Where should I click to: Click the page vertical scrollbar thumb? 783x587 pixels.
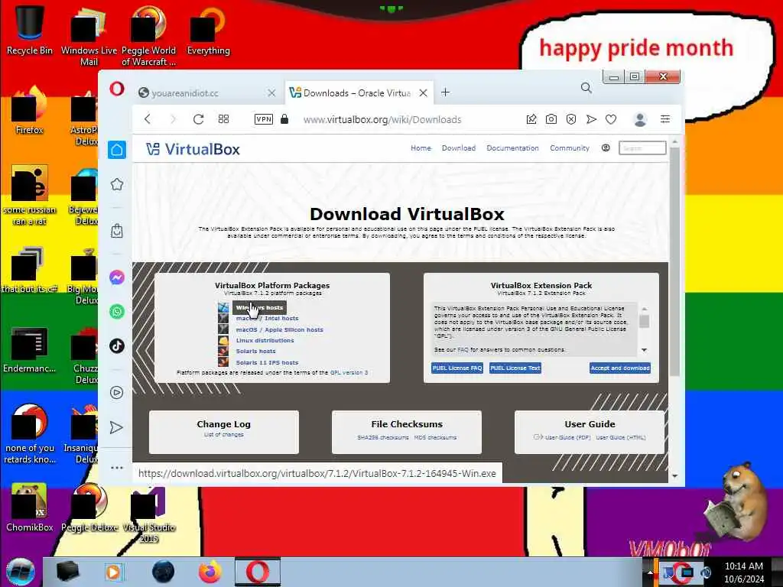click(x=674, y=261)
